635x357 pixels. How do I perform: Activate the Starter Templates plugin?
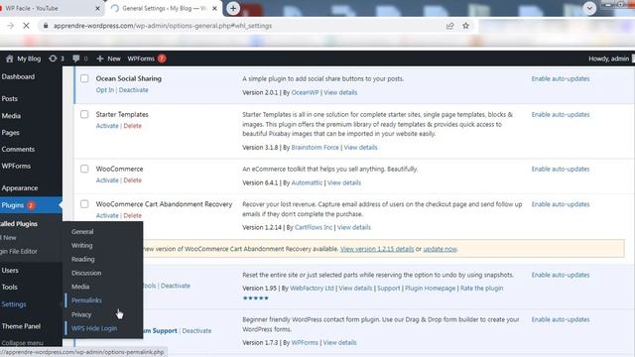point(107,126)
